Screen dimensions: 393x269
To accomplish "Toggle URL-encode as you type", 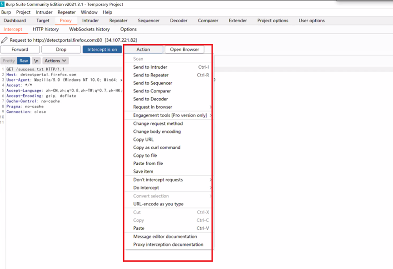I will 169,204.
